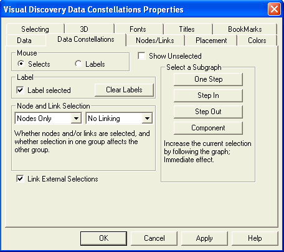Open the Placement tab

[211, 41]
